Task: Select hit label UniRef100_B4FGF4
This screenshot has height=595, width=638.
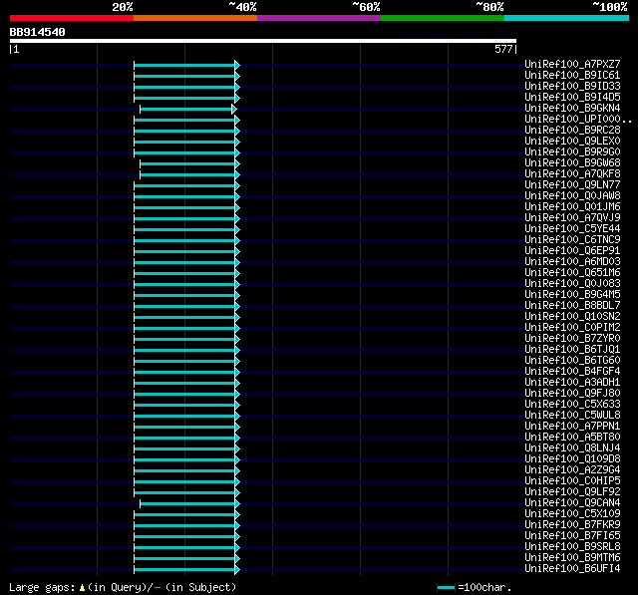Action: pyautogui.click(x=572, y=372)
